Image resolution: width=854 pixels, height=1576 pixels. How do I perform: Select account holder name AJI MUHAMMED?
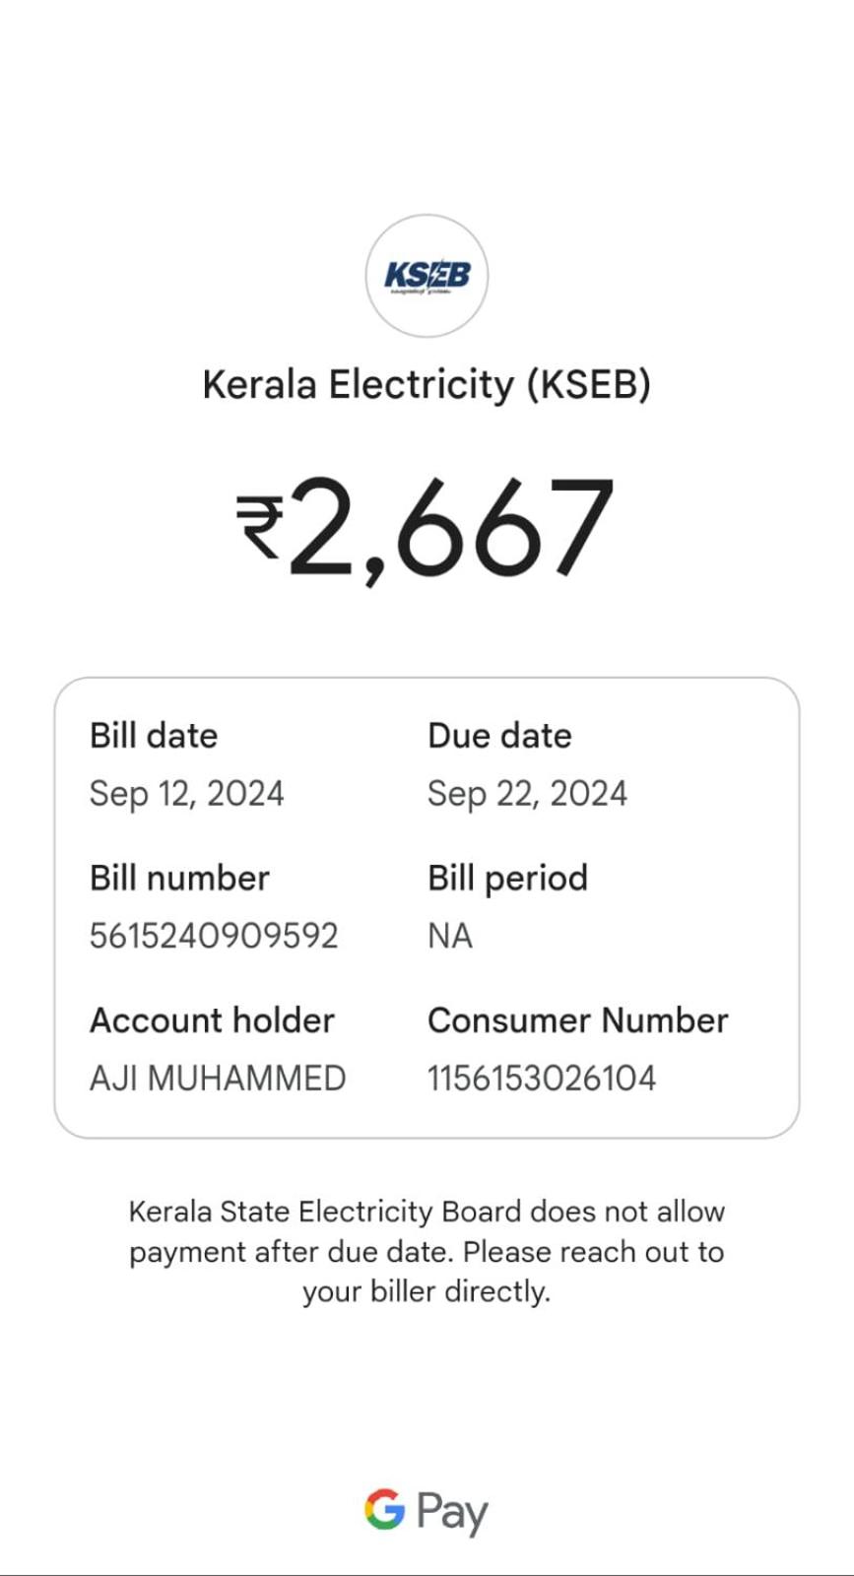(x=218, y=1079)
